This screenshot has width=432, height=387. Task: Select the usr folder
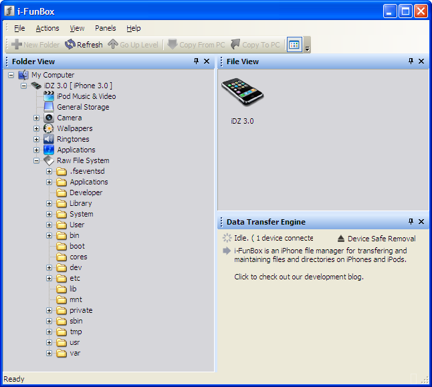(x=75, y=342)
